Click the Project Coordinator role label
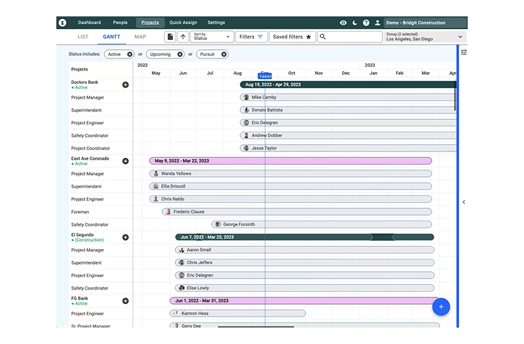Image resolution: width=524 pixels, height=344 pixels. 90,149
